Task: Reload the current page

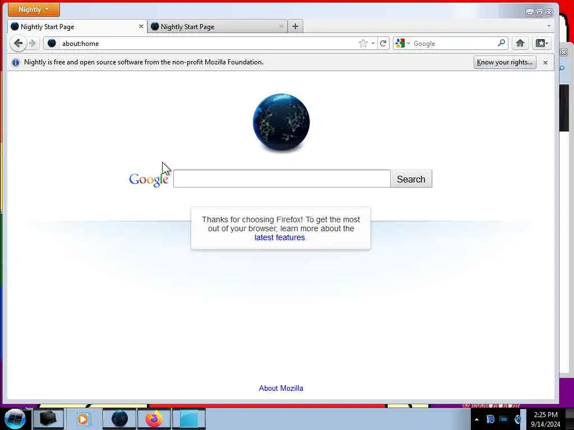Action: point(383,44)
